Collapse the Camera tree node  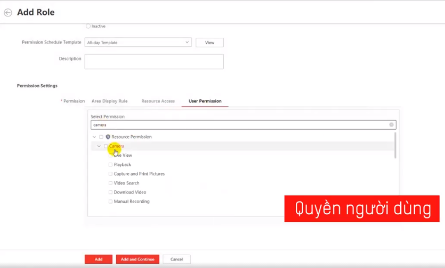click(x=99, y=146)
